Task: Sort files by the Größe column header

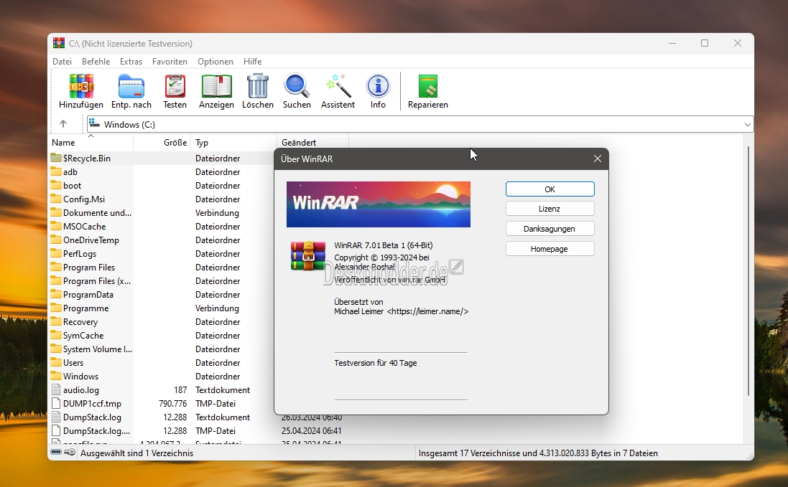Action: [162, 143]
